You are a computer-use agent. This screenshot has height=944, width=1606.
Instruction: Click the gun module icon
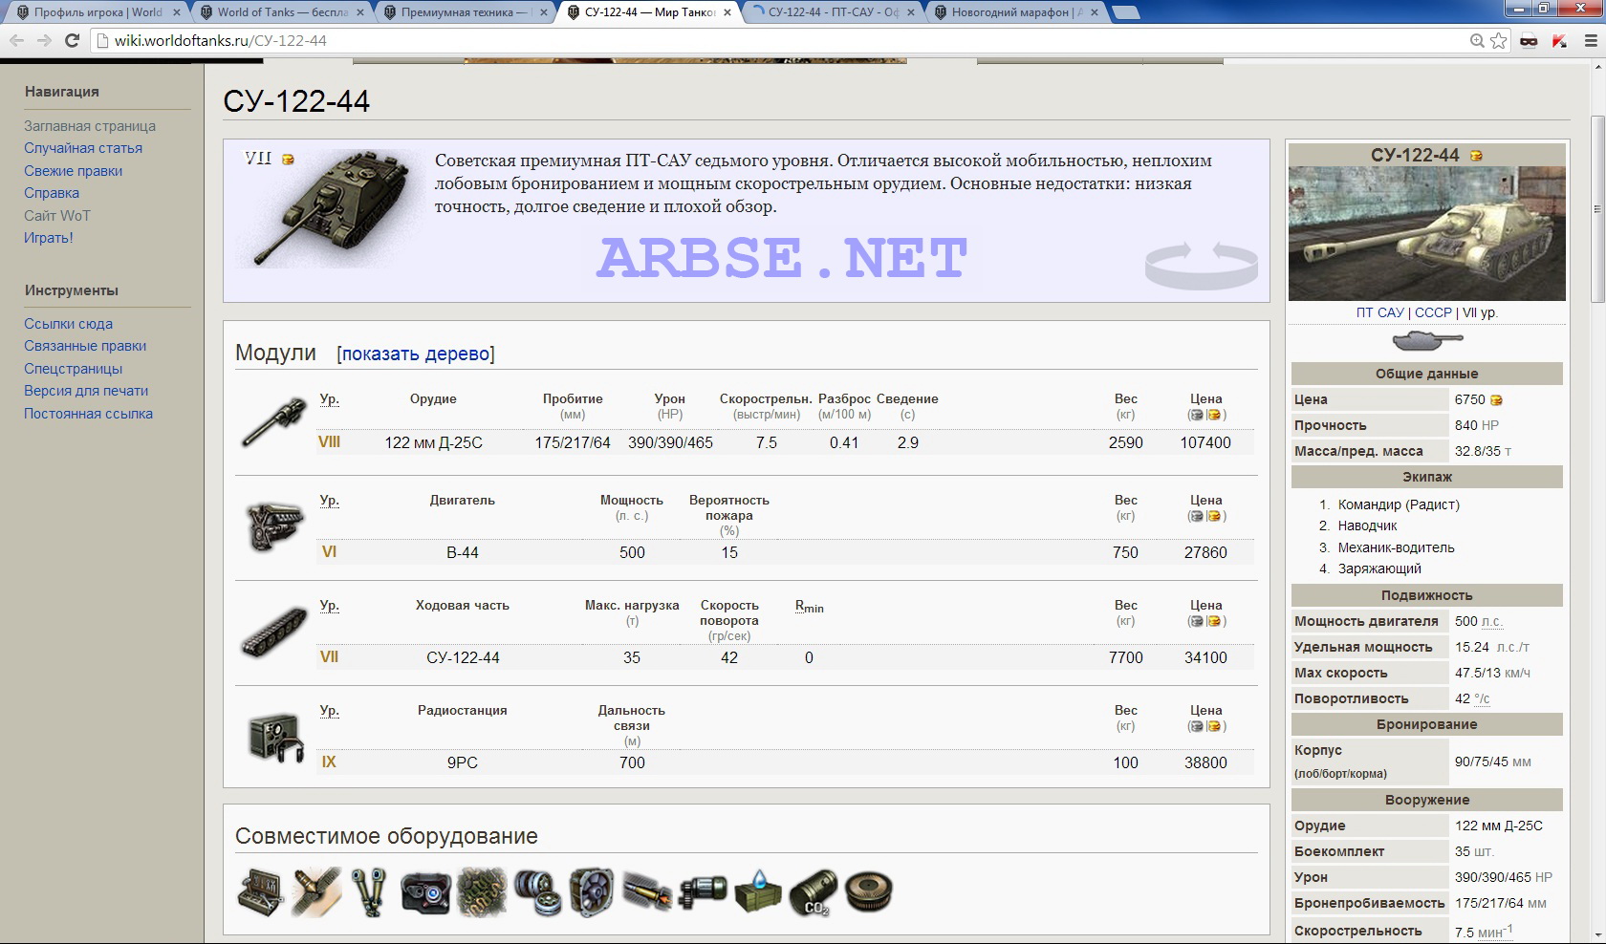274,421
